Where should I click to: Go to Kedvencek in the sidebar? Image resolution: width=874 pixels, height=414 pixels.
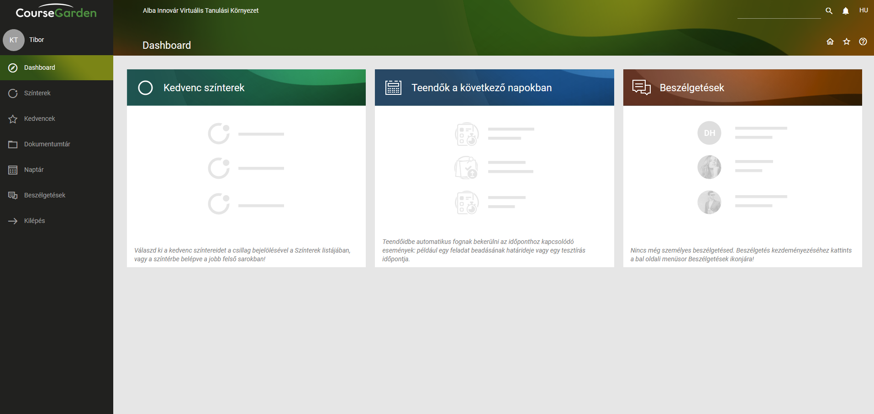[39, 119]
